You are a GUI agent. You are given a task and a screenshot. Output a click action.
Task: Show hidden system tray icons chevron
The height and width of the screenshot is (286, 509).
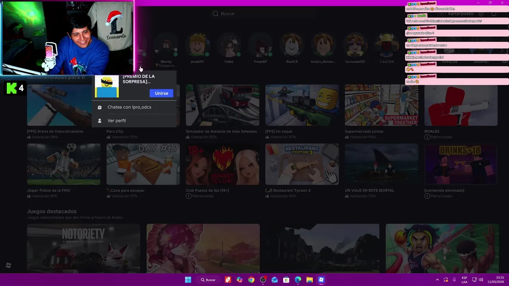click(437, 280)
